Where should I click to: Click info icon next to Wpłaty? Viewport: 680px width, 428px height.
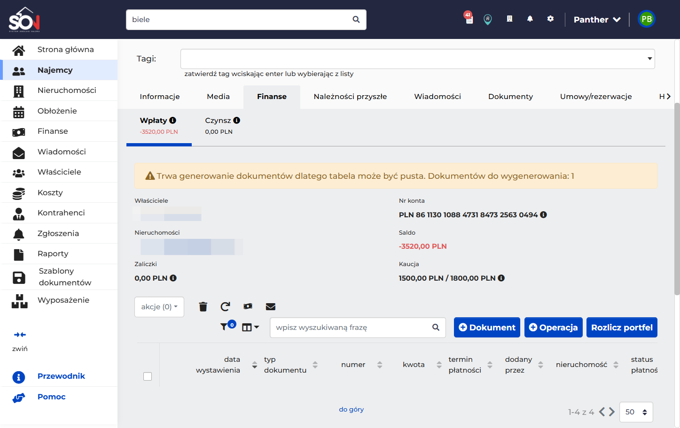(173, 120)
